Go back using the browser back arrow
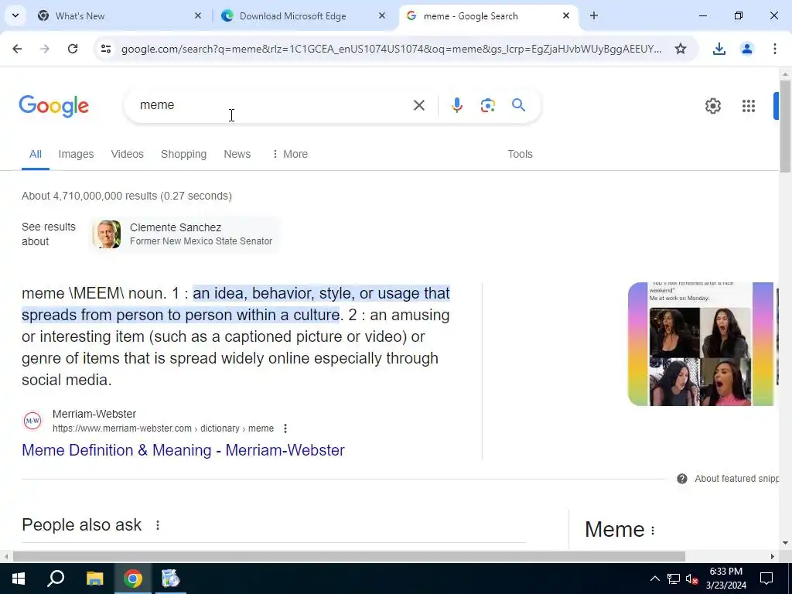Screen dimensions: 792x594 point(17,49)
